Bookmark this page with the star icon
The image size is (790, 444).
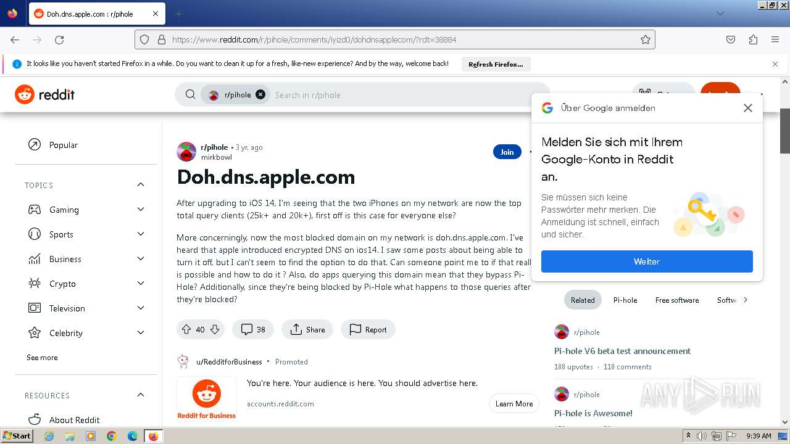pos(646,39)
